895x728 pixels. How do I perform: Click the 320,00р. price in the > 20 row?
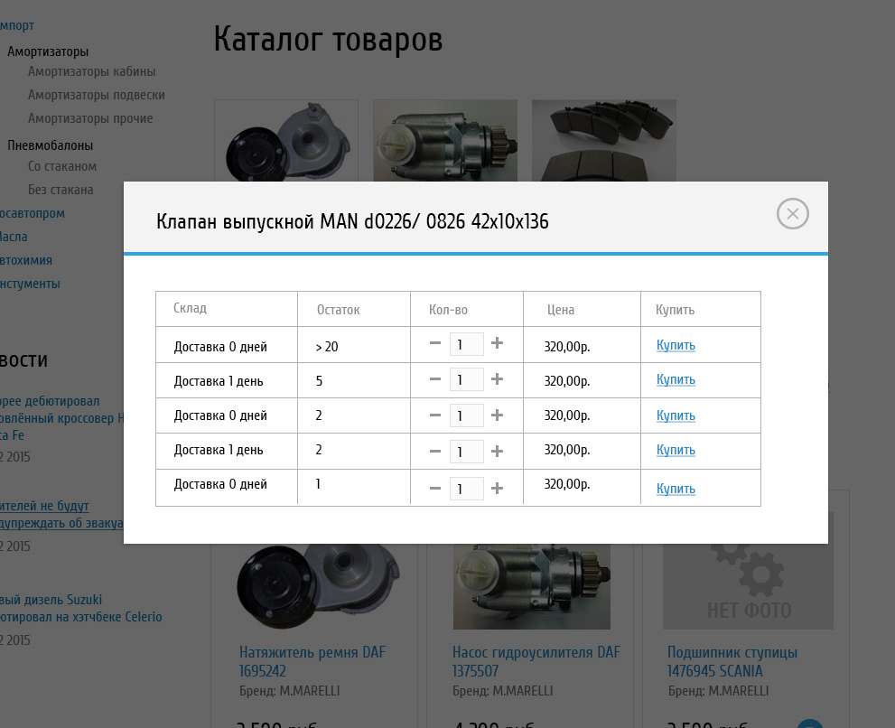point(567,347)
